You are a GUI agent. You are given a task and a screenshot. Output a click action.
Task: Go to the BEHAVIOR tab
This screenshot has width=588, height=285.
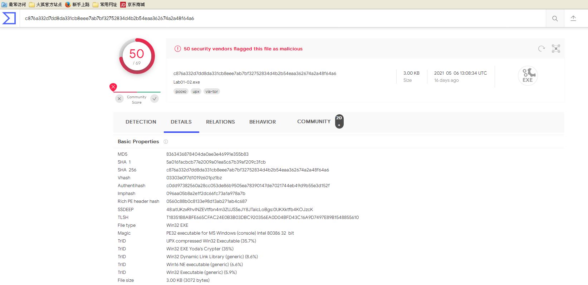coord(263,122)
